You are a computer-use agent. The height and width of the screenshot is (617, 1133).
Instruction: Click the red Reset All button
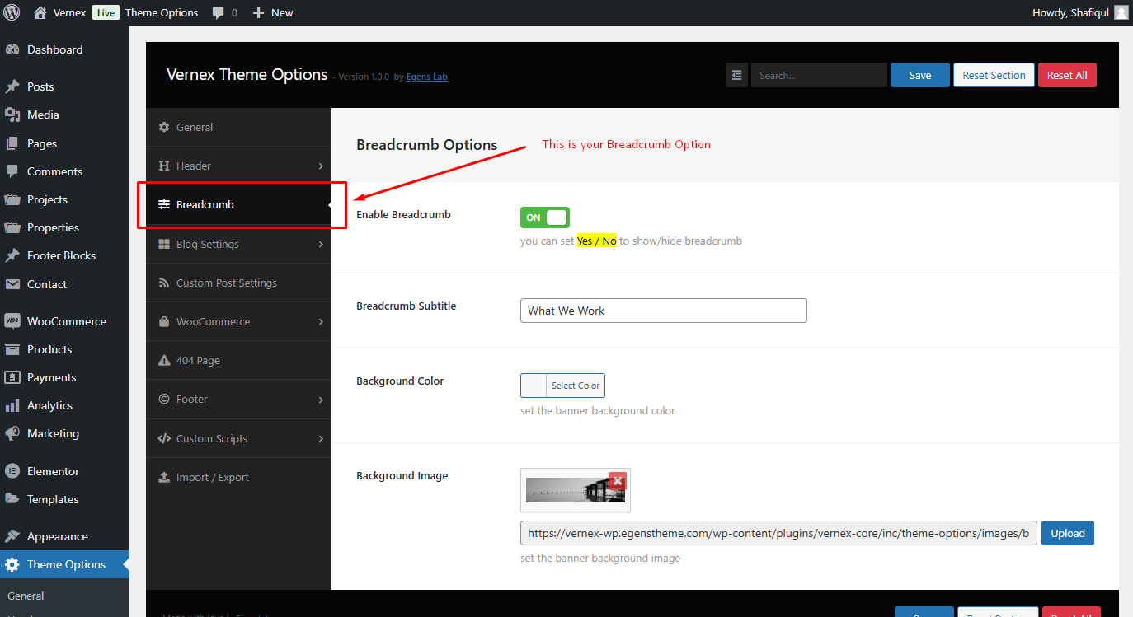click(1066, 75)
